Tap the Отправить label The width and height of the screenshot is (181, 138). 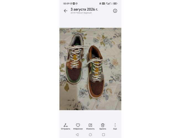point(65,129)
